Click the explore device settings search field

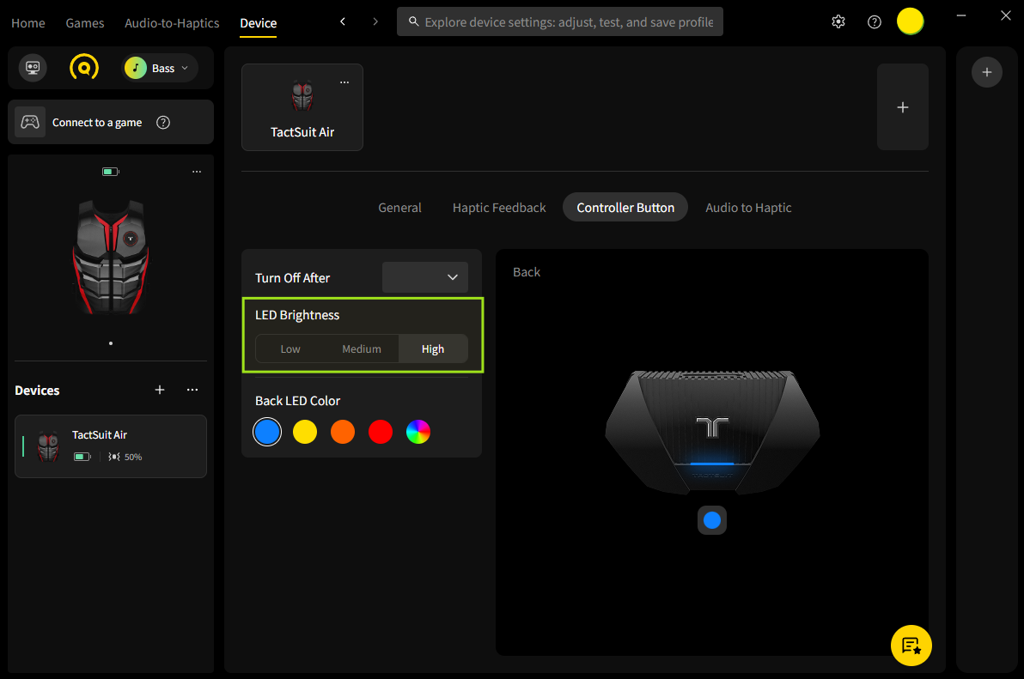[559, 21]
